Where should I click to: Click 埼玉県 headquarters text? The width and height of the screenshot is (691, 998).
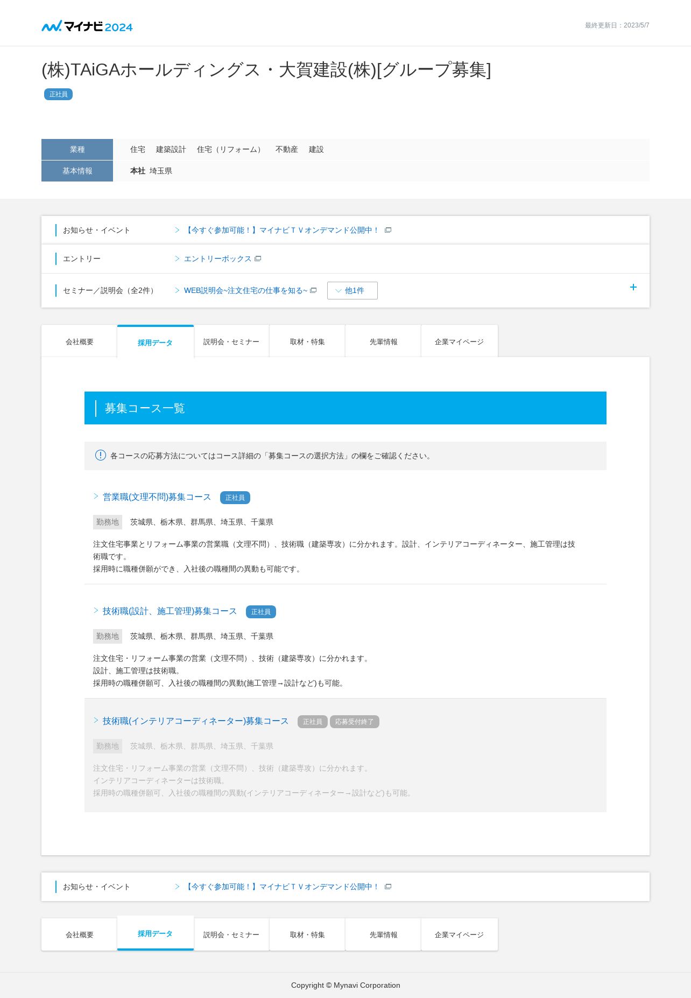pyautogui.click(x=161, y=171)
